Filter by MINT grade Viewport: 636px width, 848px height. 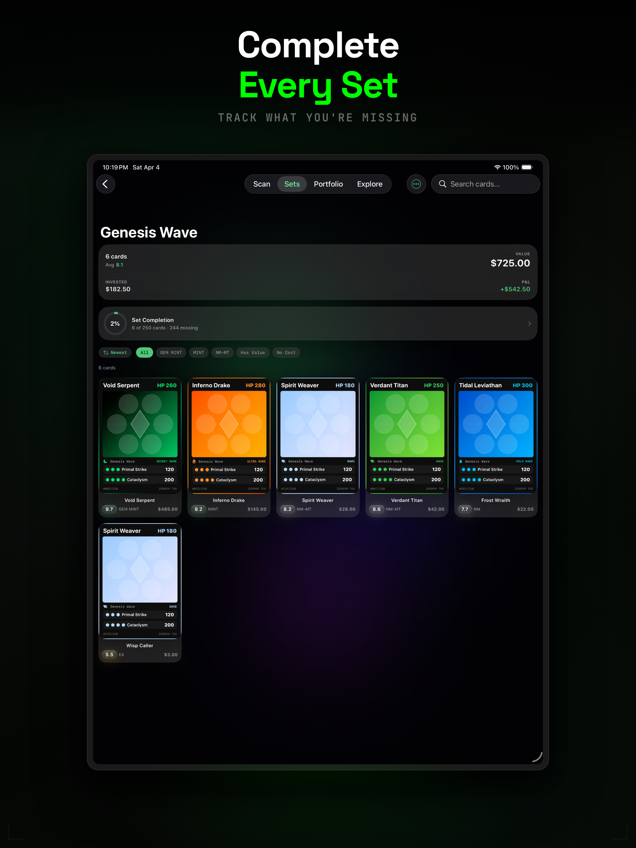click(198, 353)
